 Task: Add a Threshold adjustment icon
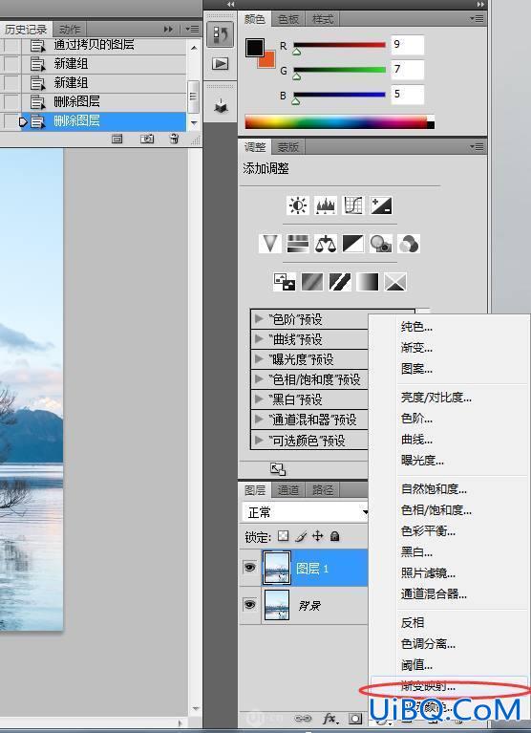(340, 282)
